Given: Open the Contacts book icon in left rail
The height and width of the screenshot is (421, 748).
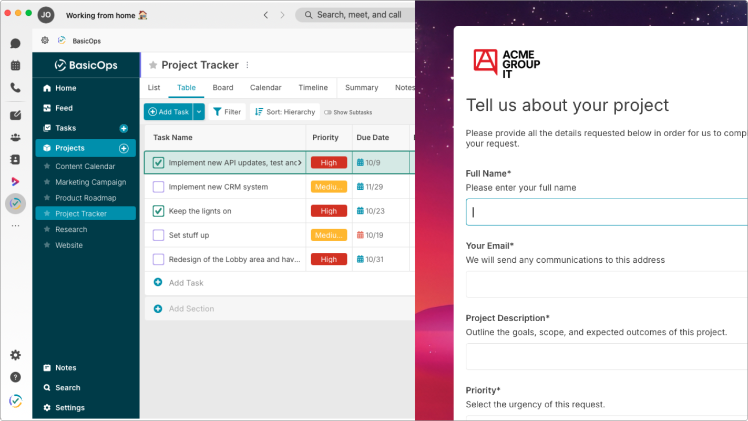Looking at the screenshot, I should (15, 159).
